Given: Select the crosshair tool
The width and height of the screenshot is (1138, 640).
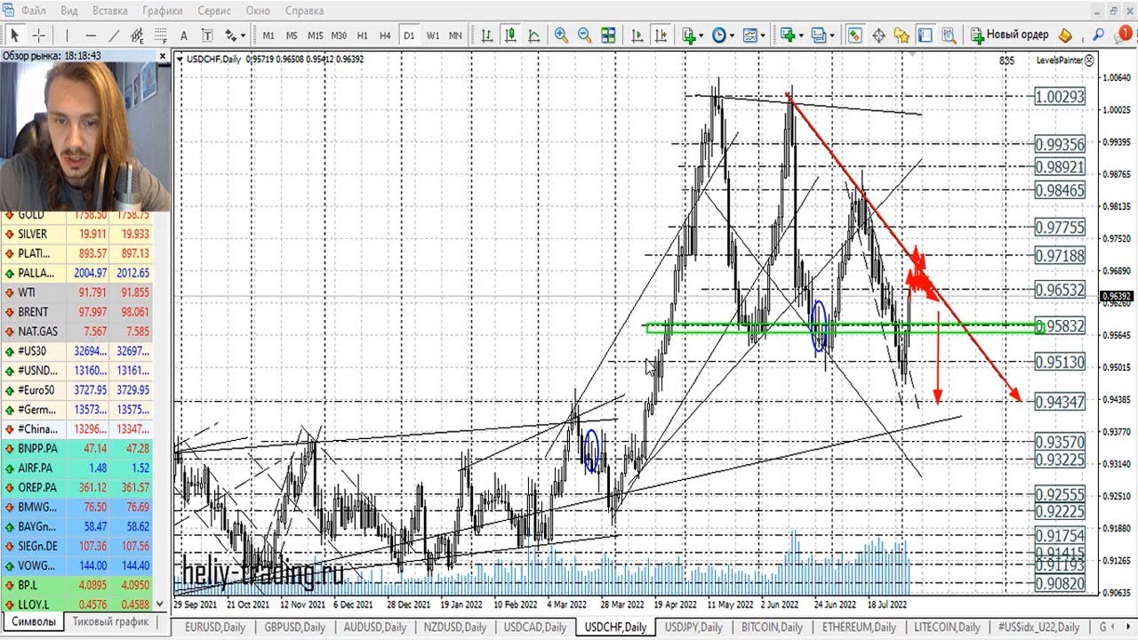Looking at the screenshot, I should click(x=39, y=36).
